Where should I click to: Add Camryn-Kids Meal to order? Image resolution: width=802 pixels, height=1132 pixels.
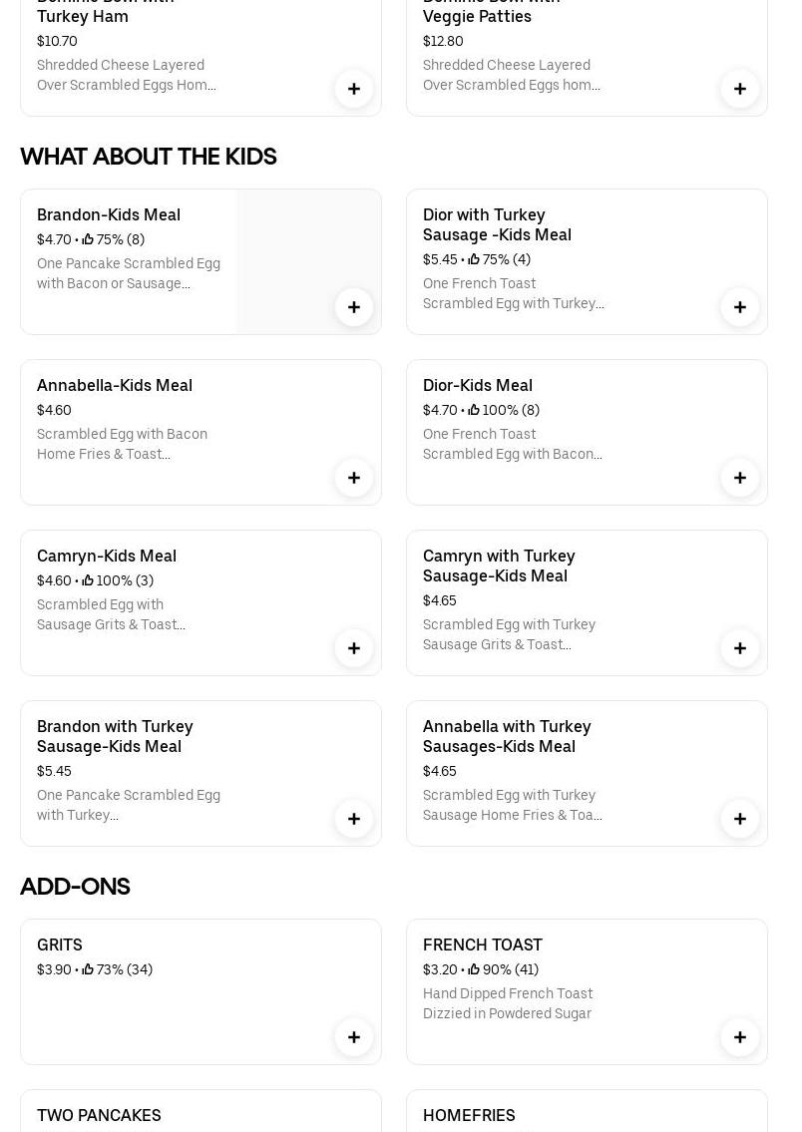354,648
